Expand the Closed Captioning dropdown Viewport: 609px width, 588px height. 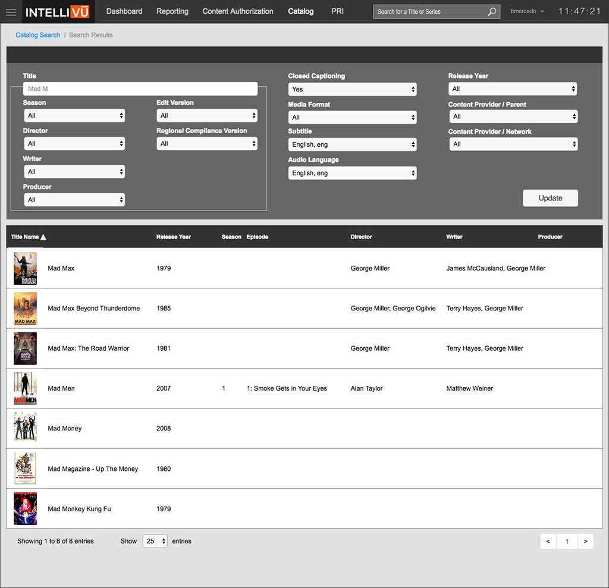tap(352, 89)
